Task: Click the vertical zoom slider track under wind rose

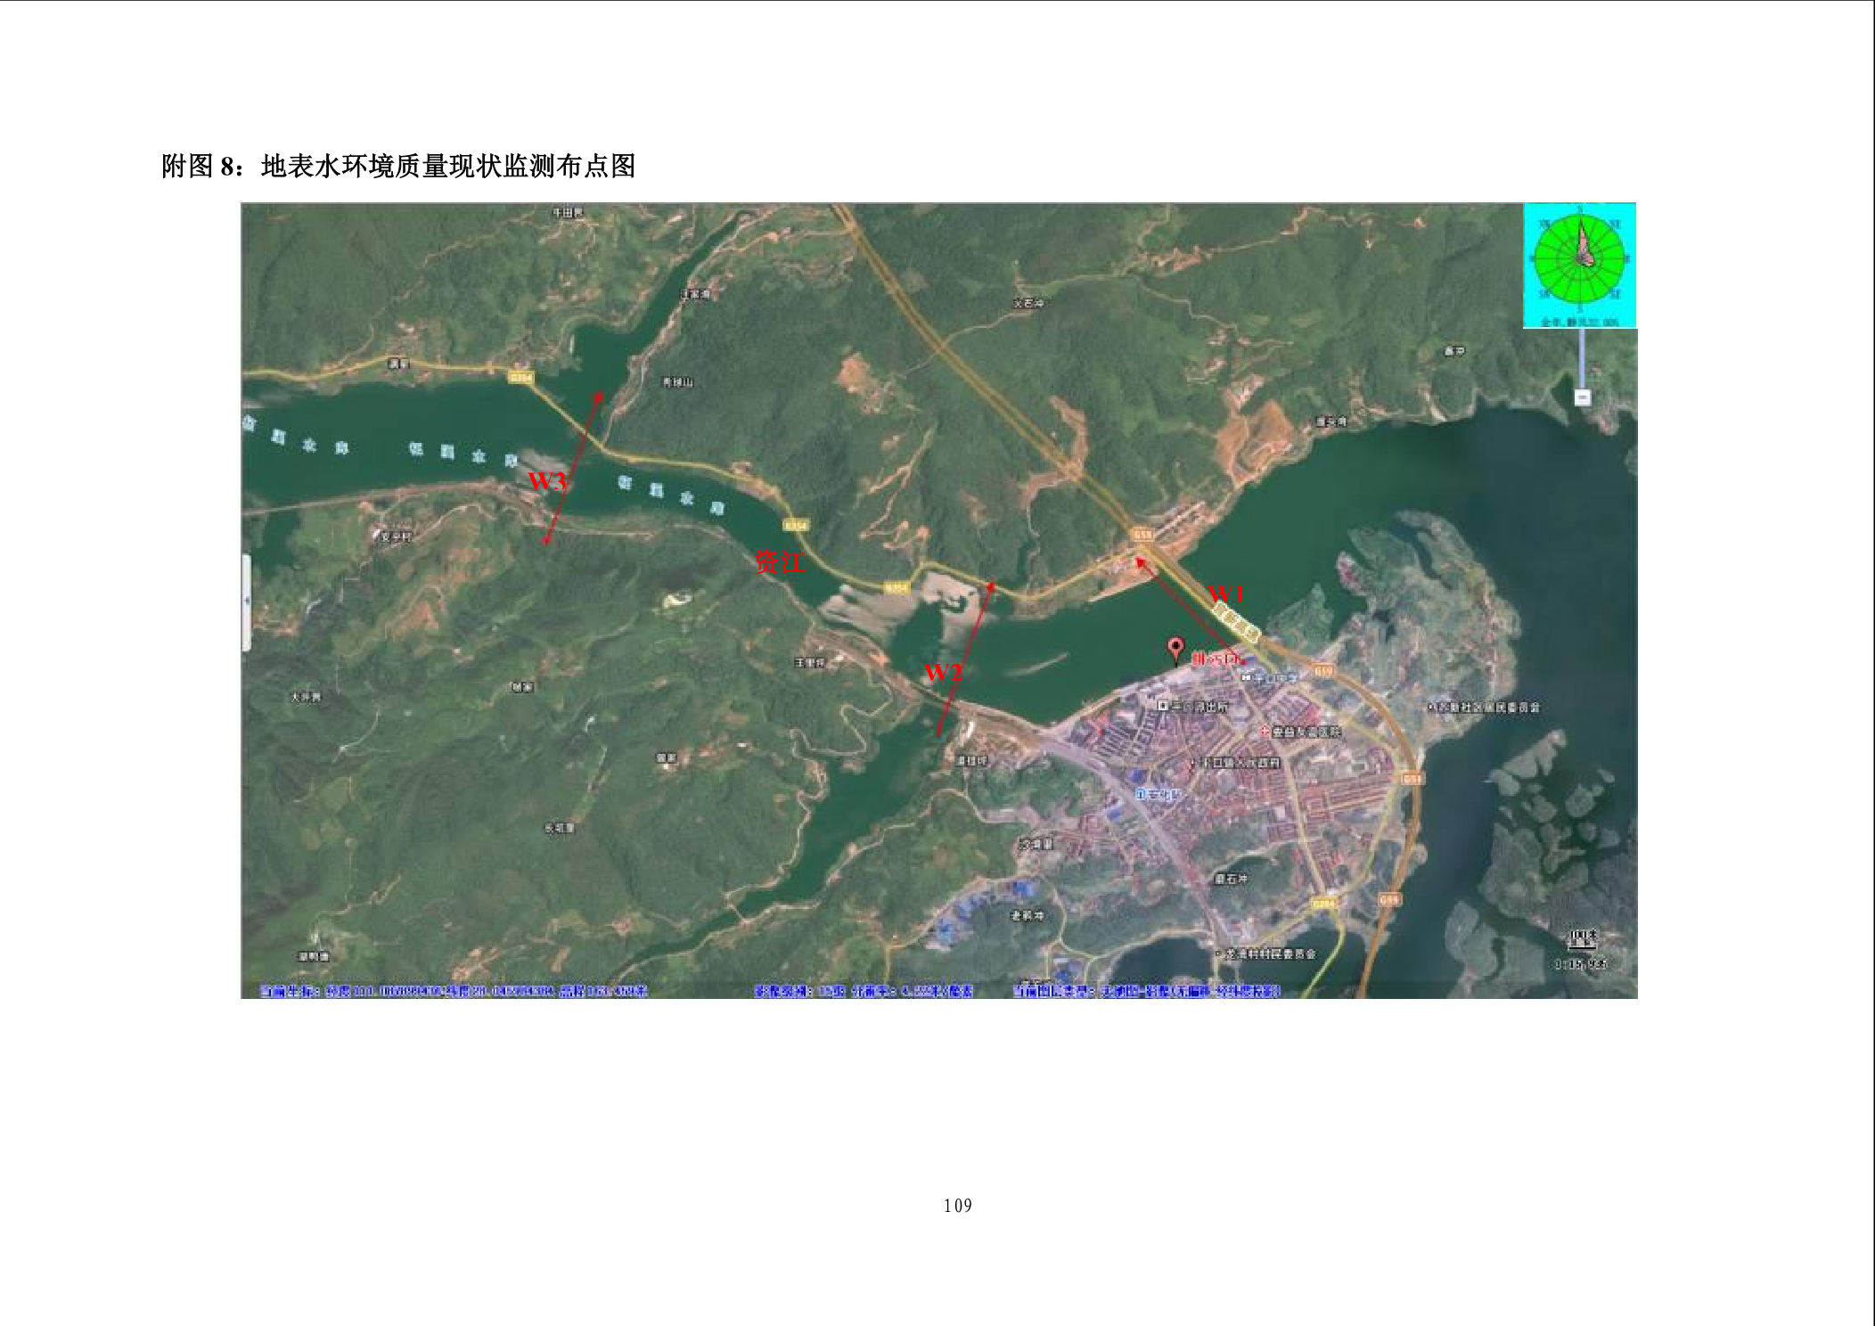Action: [1582, 356]
